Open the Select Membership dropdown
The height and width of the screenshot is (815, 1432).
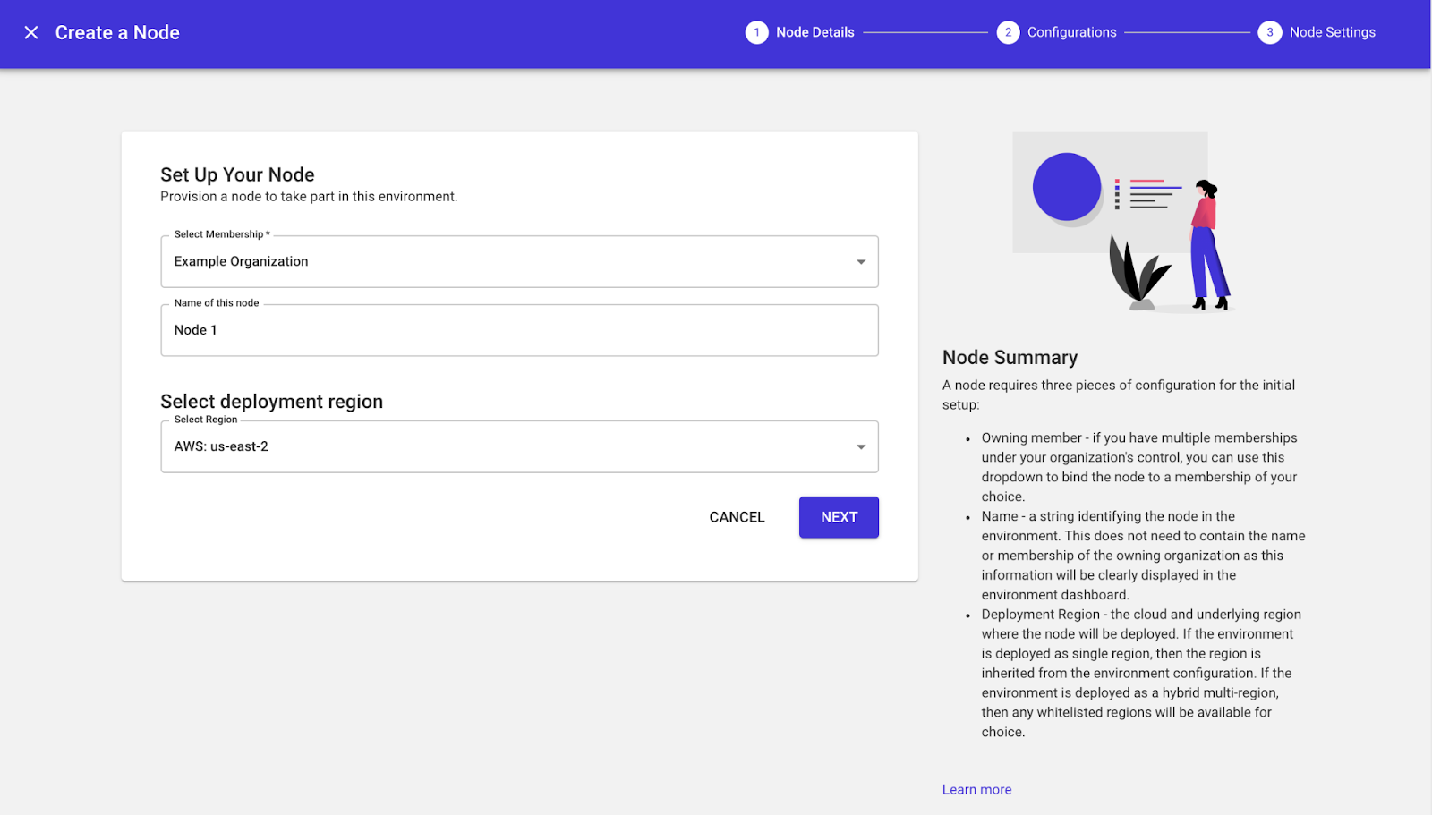pyautogui.click(x=519, y=261)
